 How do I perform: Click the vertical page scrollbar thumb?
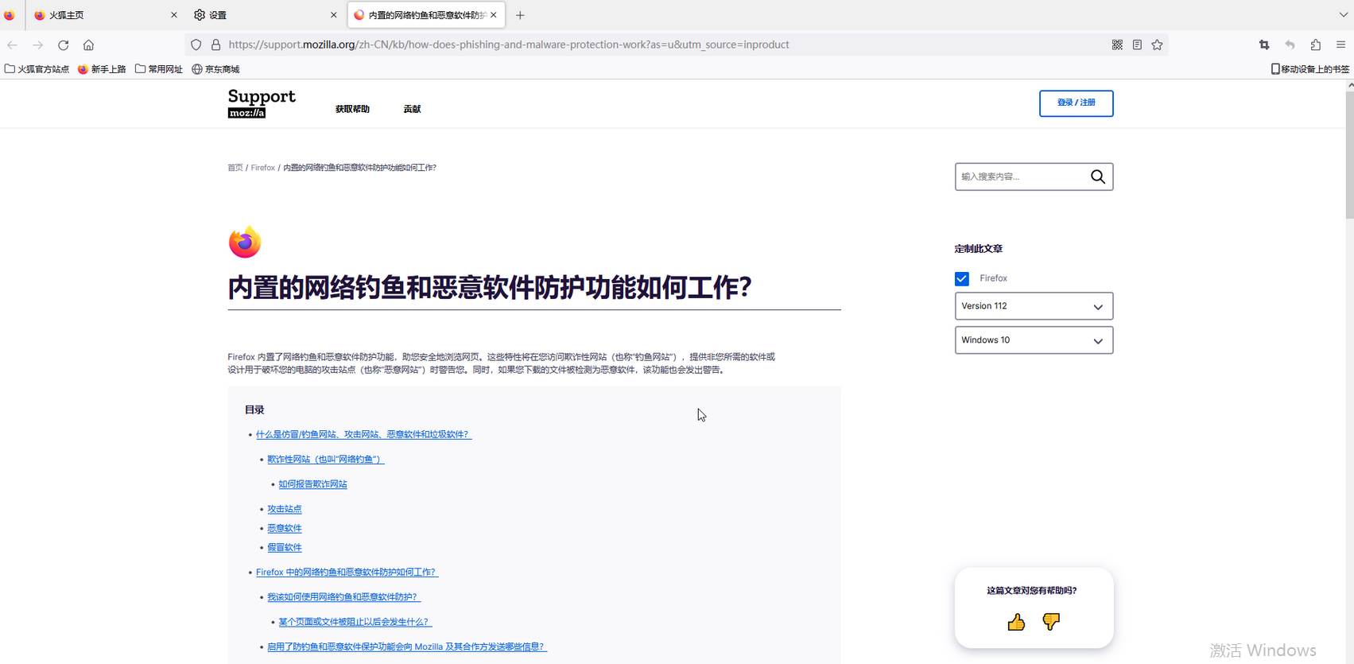(1349, 155)
